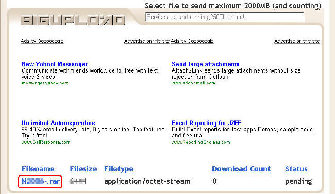The width and height of the screenshot is (335, 194).
Task: Visit www.ReportingEngines.com green link
Action: (x=201, y=142)
